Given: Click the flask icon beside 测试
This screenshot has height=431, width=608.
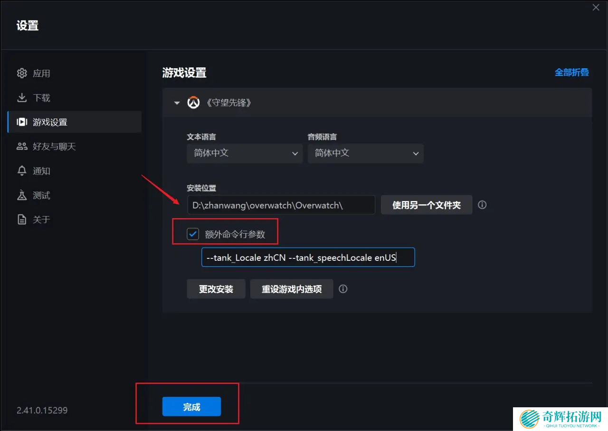Looking at the screenshot, I should tap(22, 195).
